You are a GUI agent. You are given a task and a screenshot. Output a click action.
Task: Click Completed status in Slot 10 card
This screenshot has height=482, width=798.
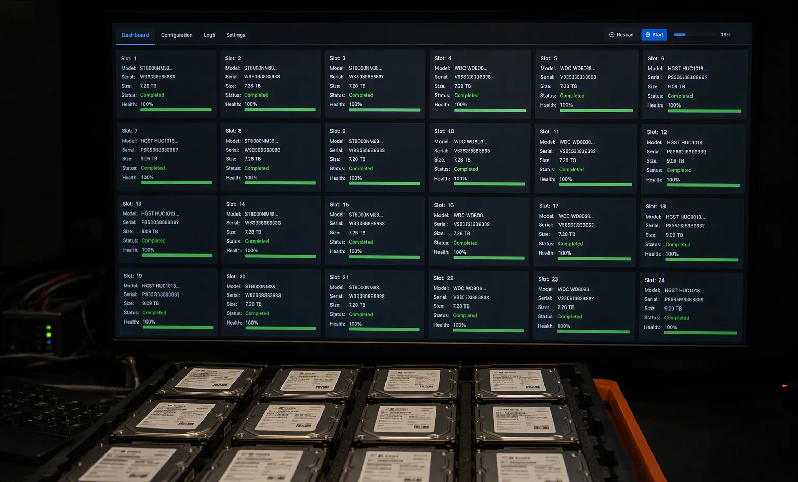466,169
